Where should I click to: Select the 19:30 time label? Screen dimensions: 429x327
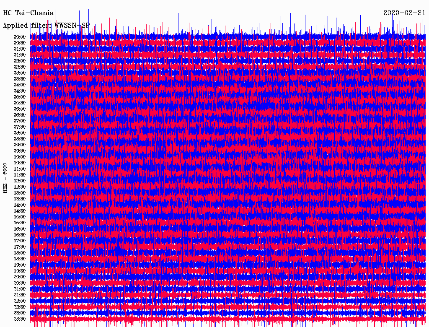[x=20, y=271]
